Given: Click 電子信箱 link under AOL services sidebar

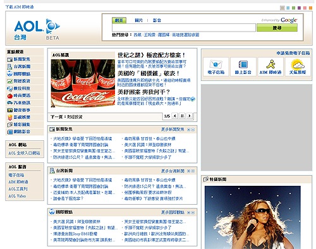Looking at the screenshot, I should [x=16, y=175].
